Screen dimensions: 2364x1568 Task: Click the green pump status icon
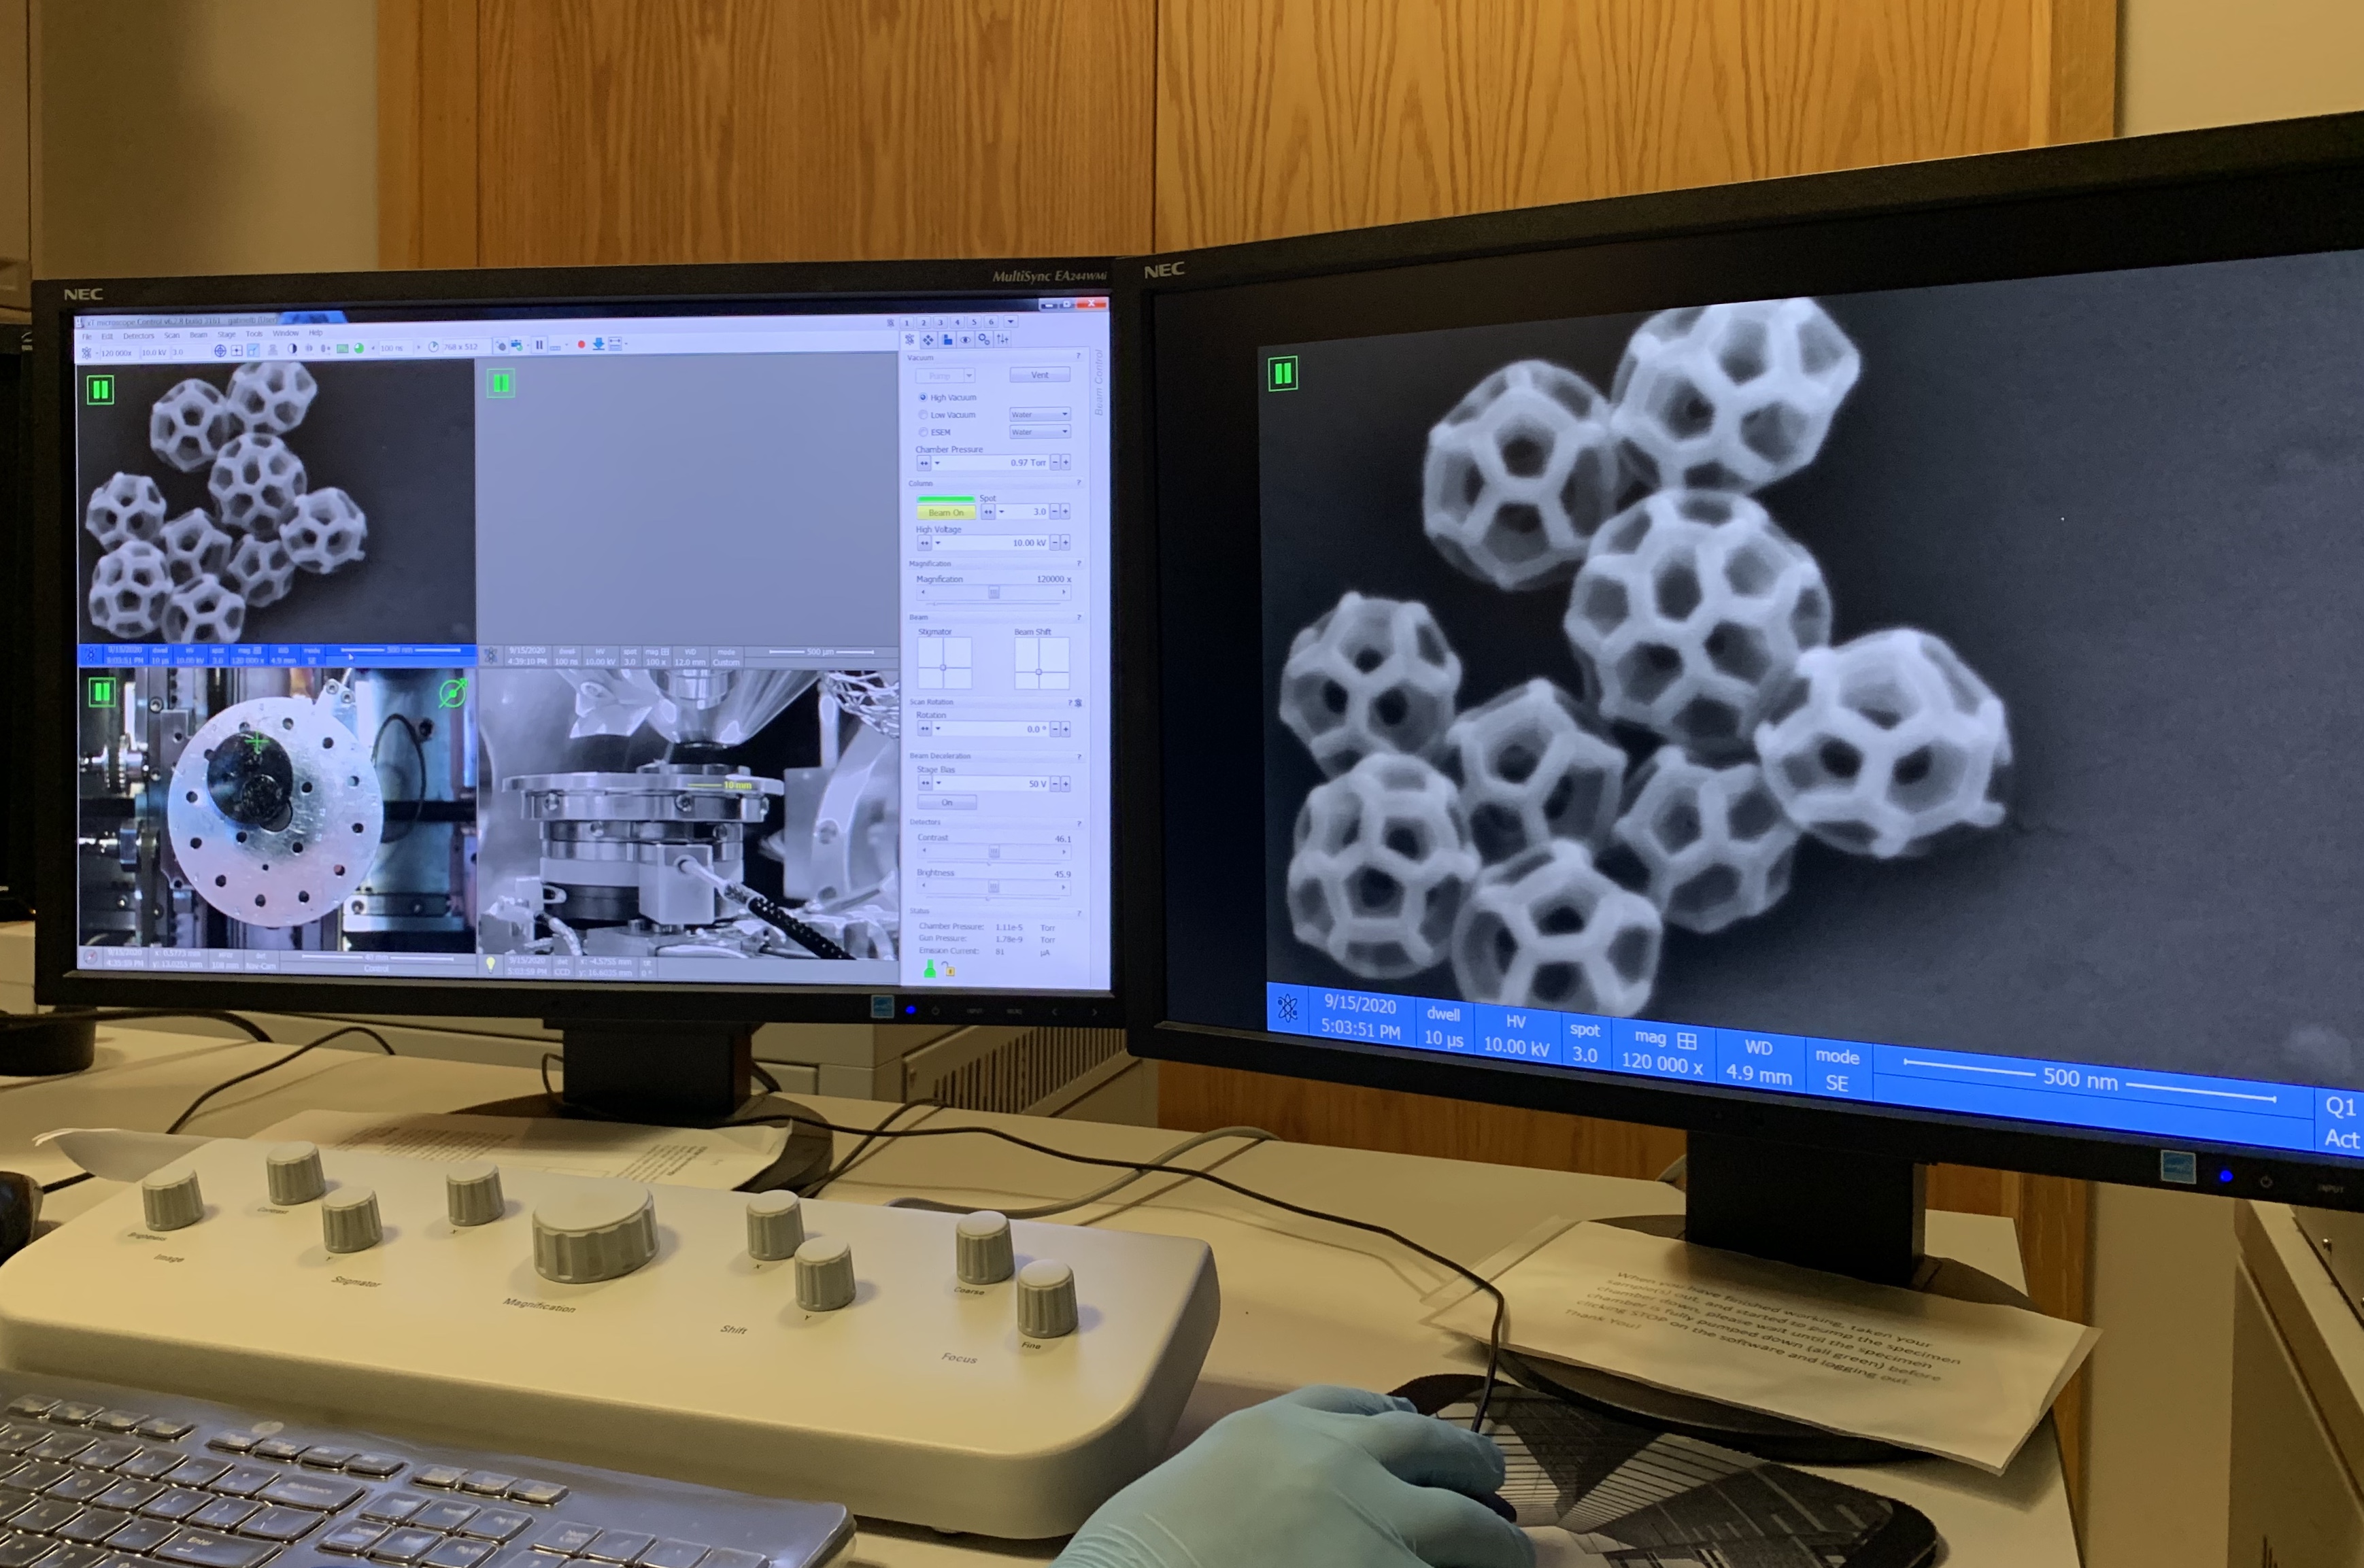930,968
